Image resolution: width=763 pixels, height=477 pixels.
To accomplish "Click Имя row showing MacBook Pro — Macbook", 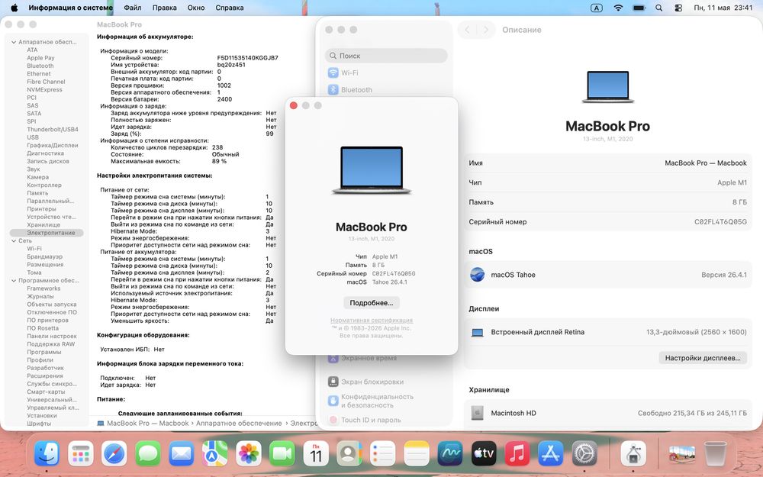I will [x=608, y=163].
